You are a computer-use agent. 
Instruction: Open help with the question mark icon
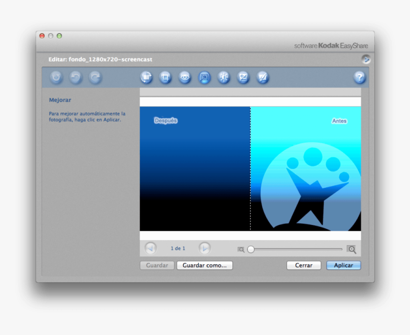click(359, 78)
